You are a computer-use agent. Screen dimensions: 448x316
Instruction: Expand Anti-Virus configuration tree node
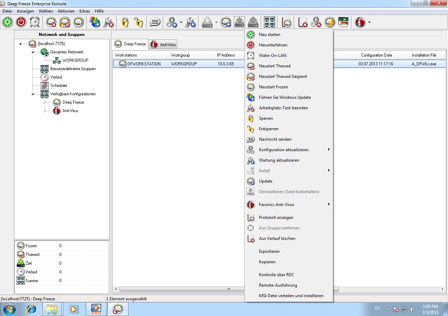45,111
